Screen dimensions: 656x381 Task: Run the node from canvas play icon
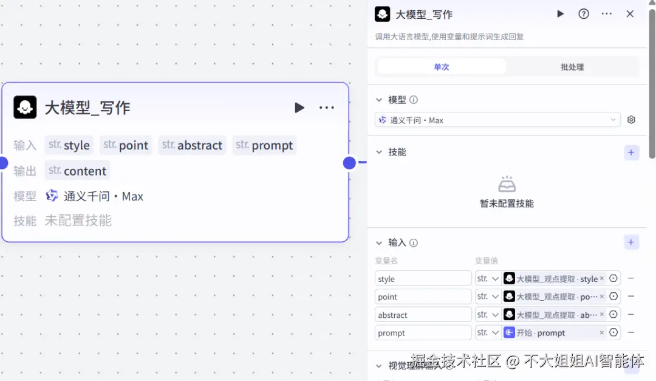pyautogui.click(x=299, y=108)
